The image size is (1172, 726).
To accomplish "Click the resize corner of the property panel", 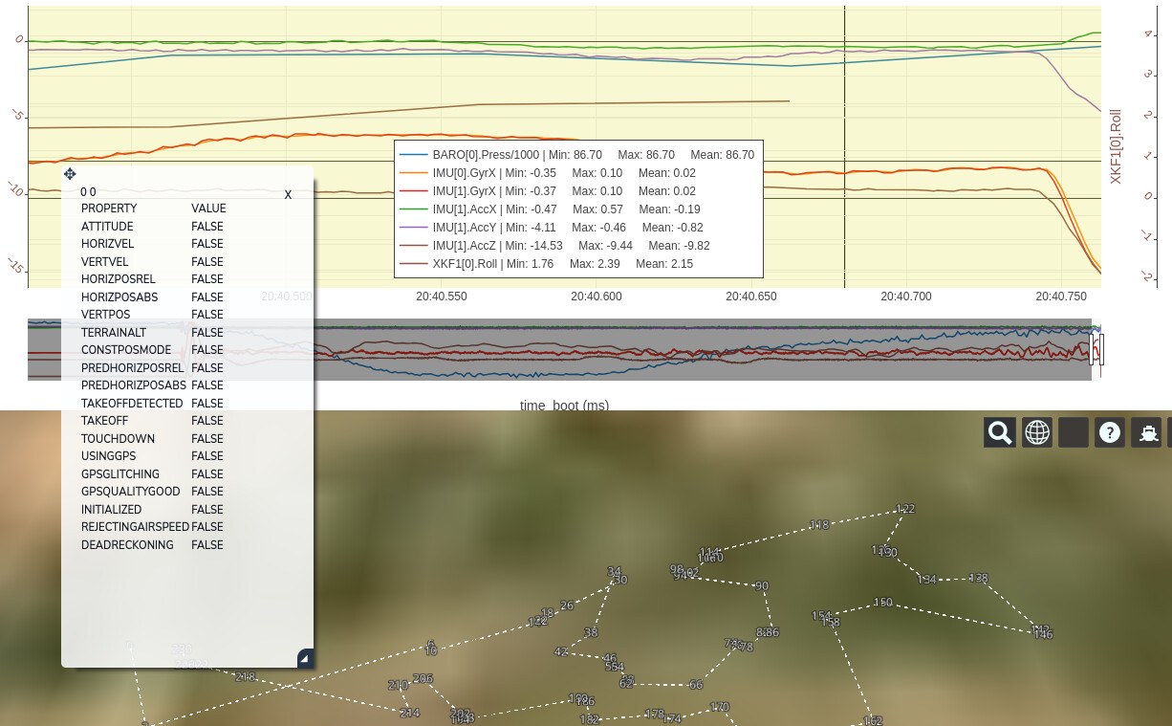I will point(305,658).
